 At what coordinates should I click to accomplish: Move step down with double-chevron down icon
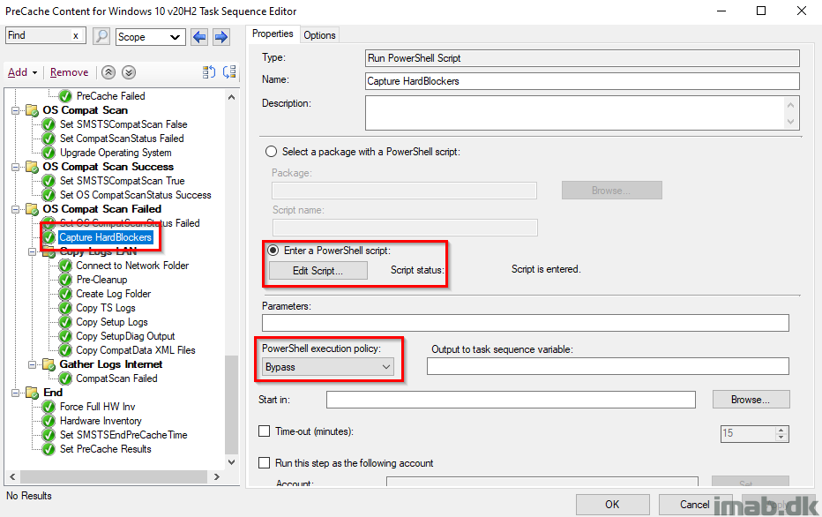tap(129, 72)
